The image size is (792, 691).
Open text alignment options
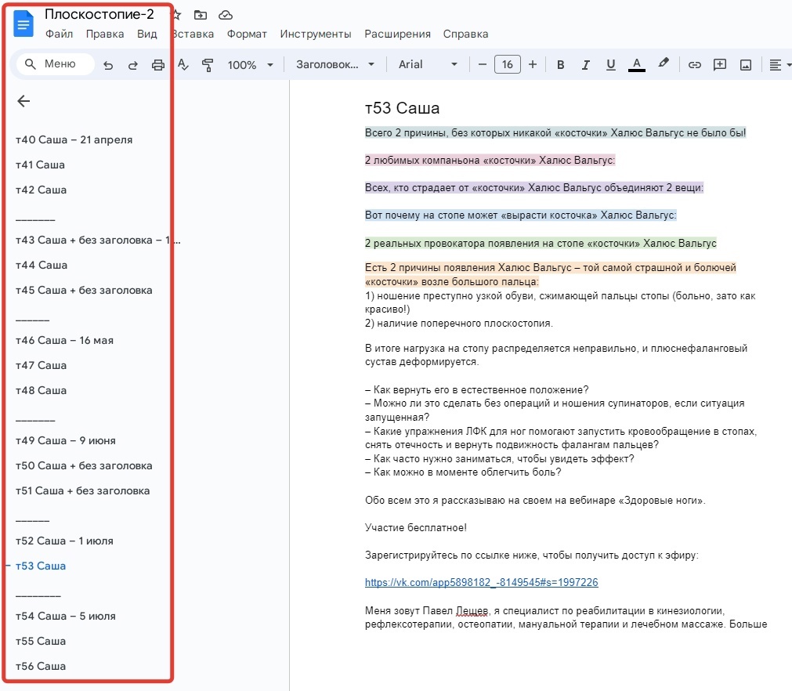[779, 65]
